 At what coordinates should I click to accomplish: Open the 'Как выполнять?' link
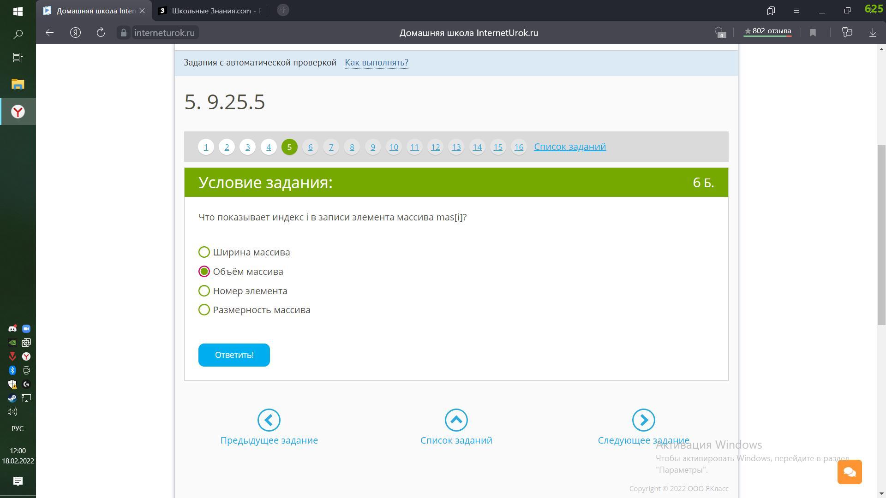376,63
